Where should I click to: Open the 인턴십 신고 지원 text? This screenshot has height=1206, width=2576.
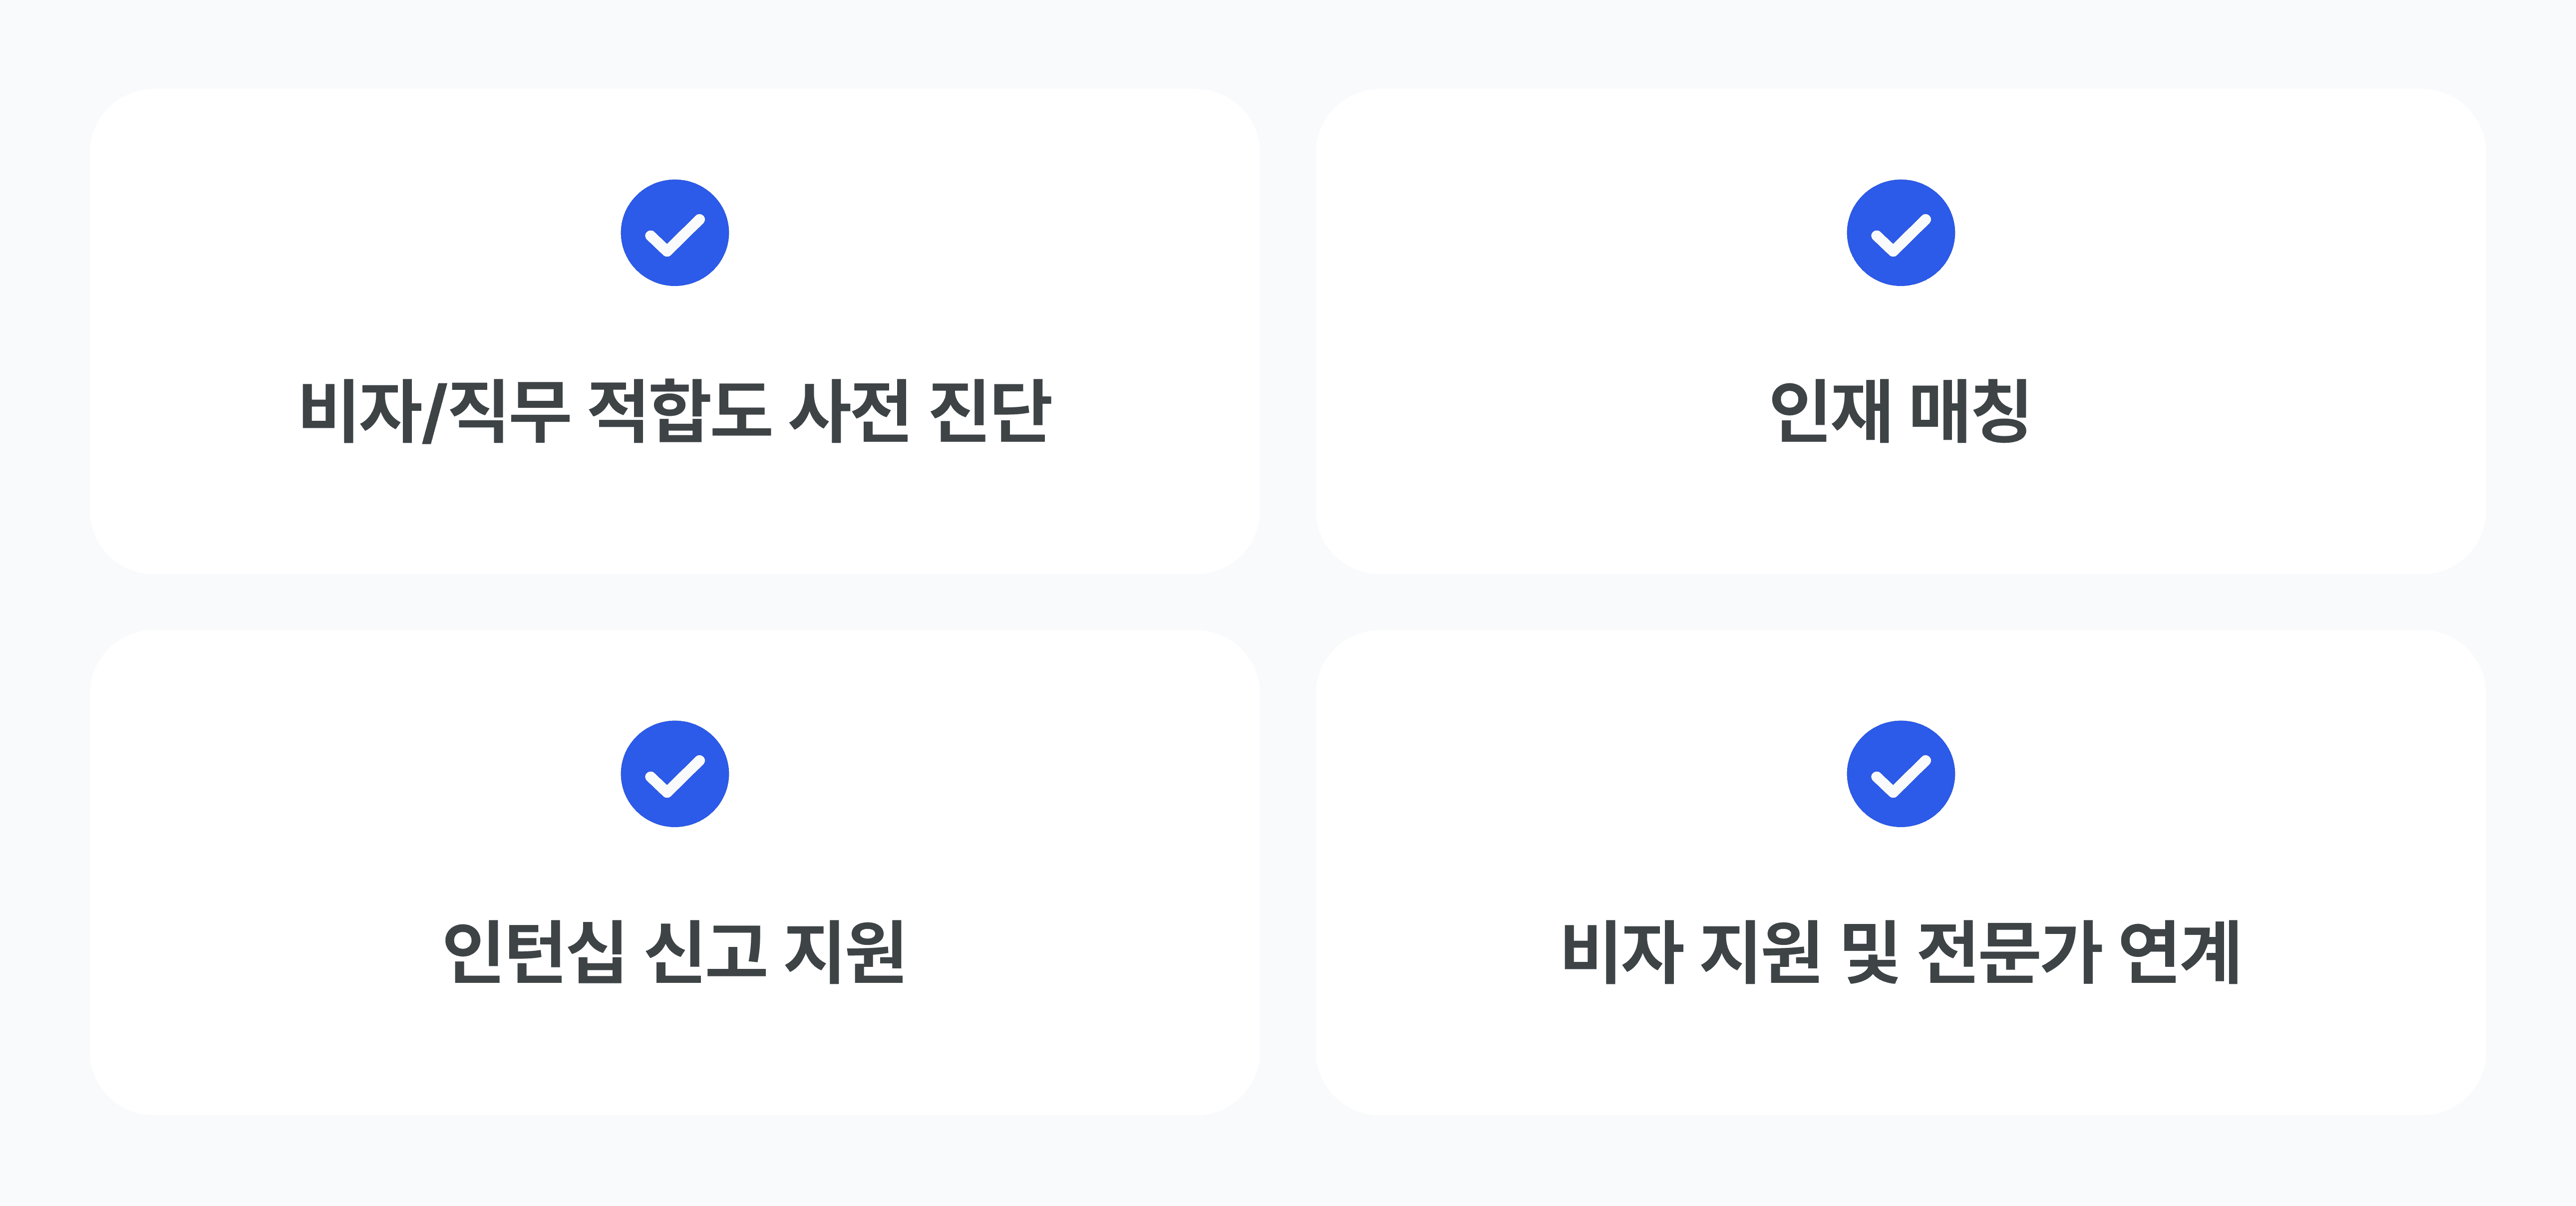coord(674,952)
